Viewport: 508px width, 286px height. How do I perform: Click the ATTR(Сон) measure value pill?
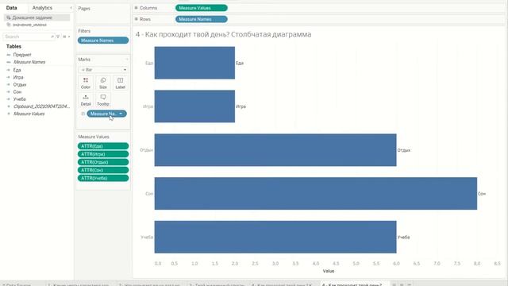point(103,170)
